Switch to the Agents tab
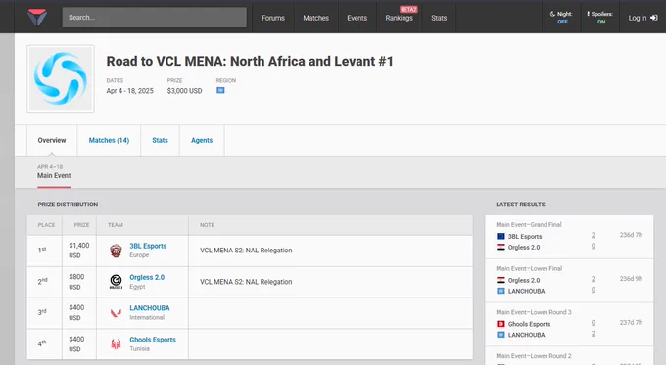 click(x=202, y=141)
